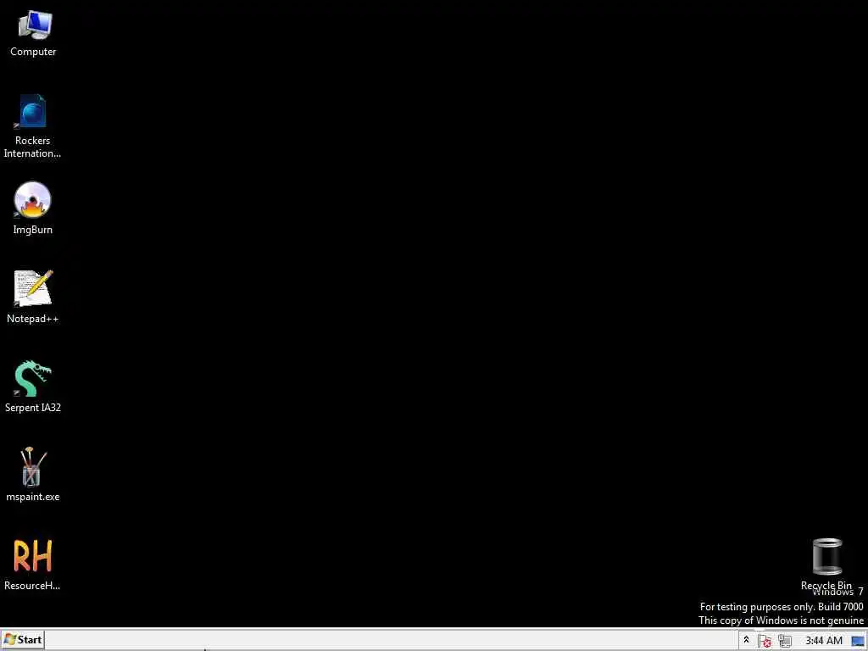Open the Start menu

click(x=23, y=640)
